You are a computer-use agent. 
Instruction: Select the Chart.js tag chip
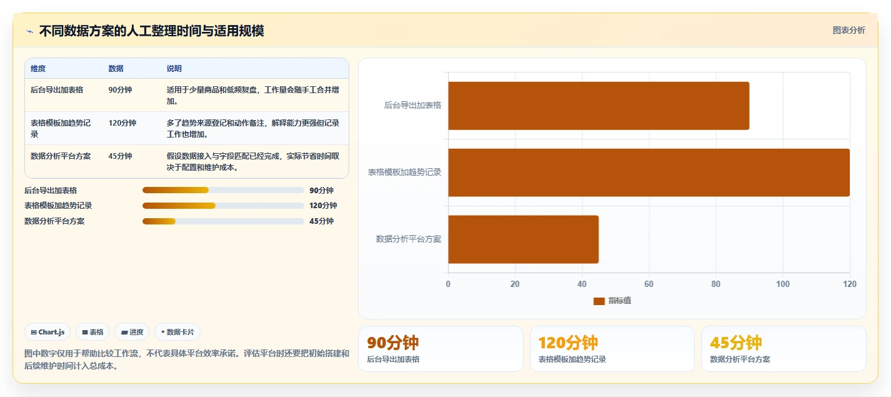[x=47, y=332]
